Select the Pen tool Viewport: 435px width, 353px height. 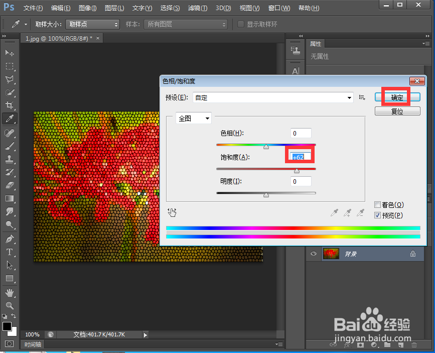[x=10, y=239]
